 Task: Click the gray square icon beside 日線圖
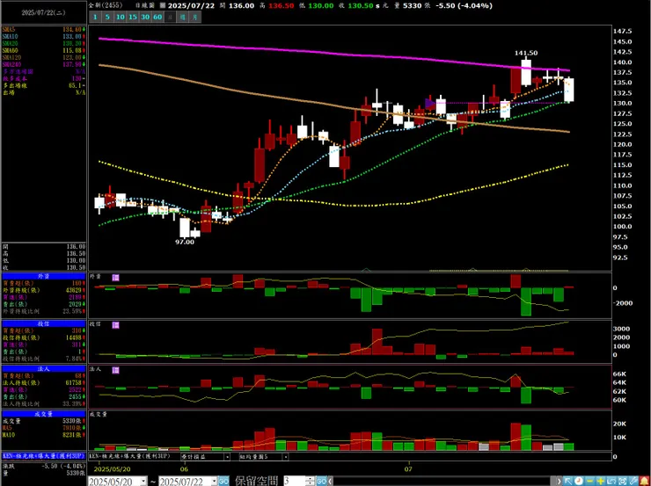click(163, 5)
